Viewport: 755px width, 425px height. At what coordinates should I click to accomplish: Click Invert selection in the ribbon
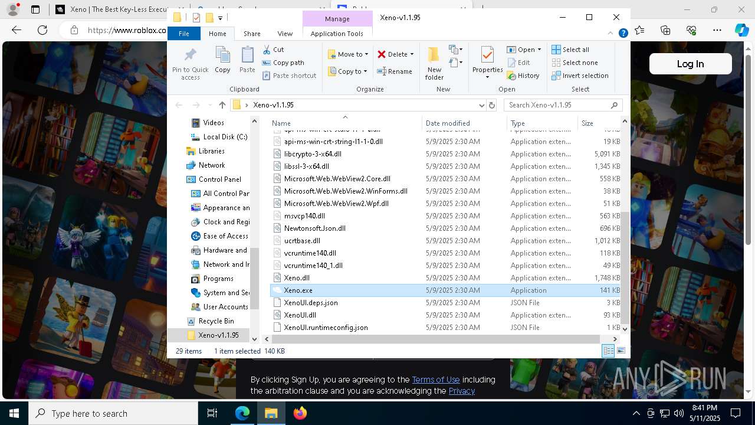tap(580, 76)
